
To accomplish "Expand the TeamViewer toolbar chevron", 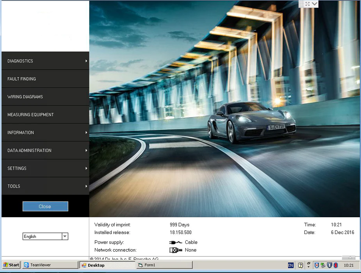I will 315,4.
